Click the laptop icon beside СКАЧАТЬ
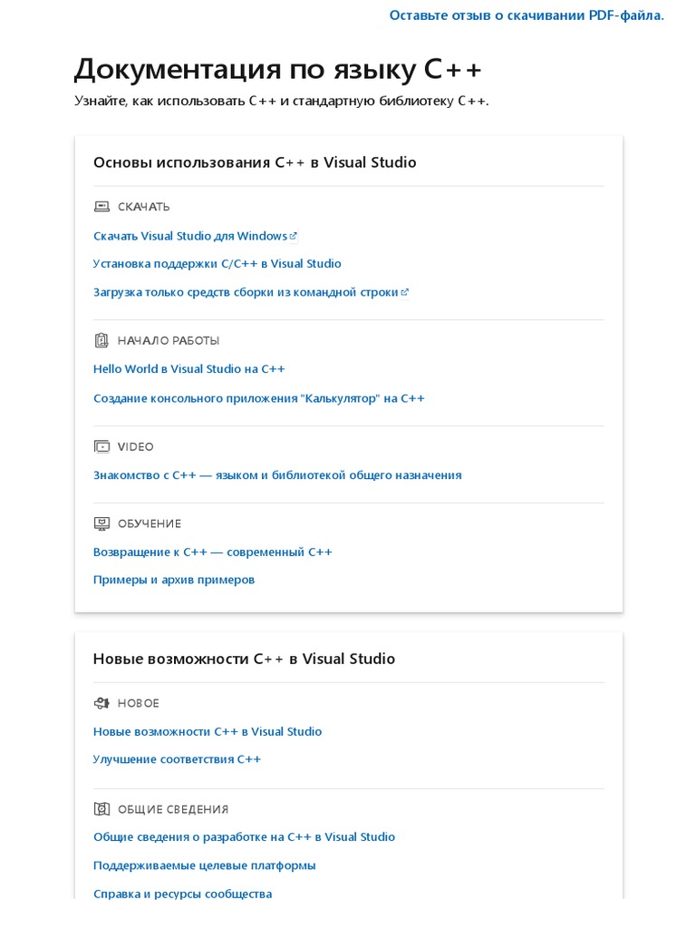This screenshot has height=929, width=696. pyautogui.click(x=101, y=207)
